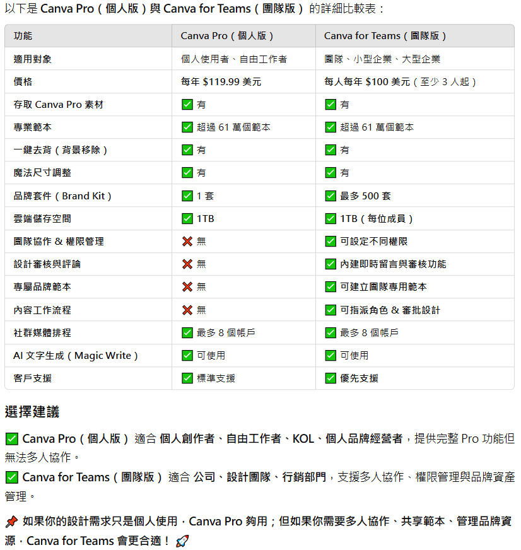Click the green check beside 可設定不同權限
The image size is (521, 550).
coord(331,242)
